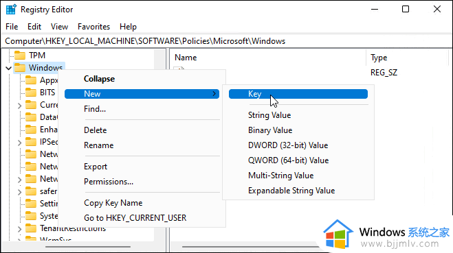Select Multi-String Value
Viewport: 453px width, 253px height.
pos(298,176)
